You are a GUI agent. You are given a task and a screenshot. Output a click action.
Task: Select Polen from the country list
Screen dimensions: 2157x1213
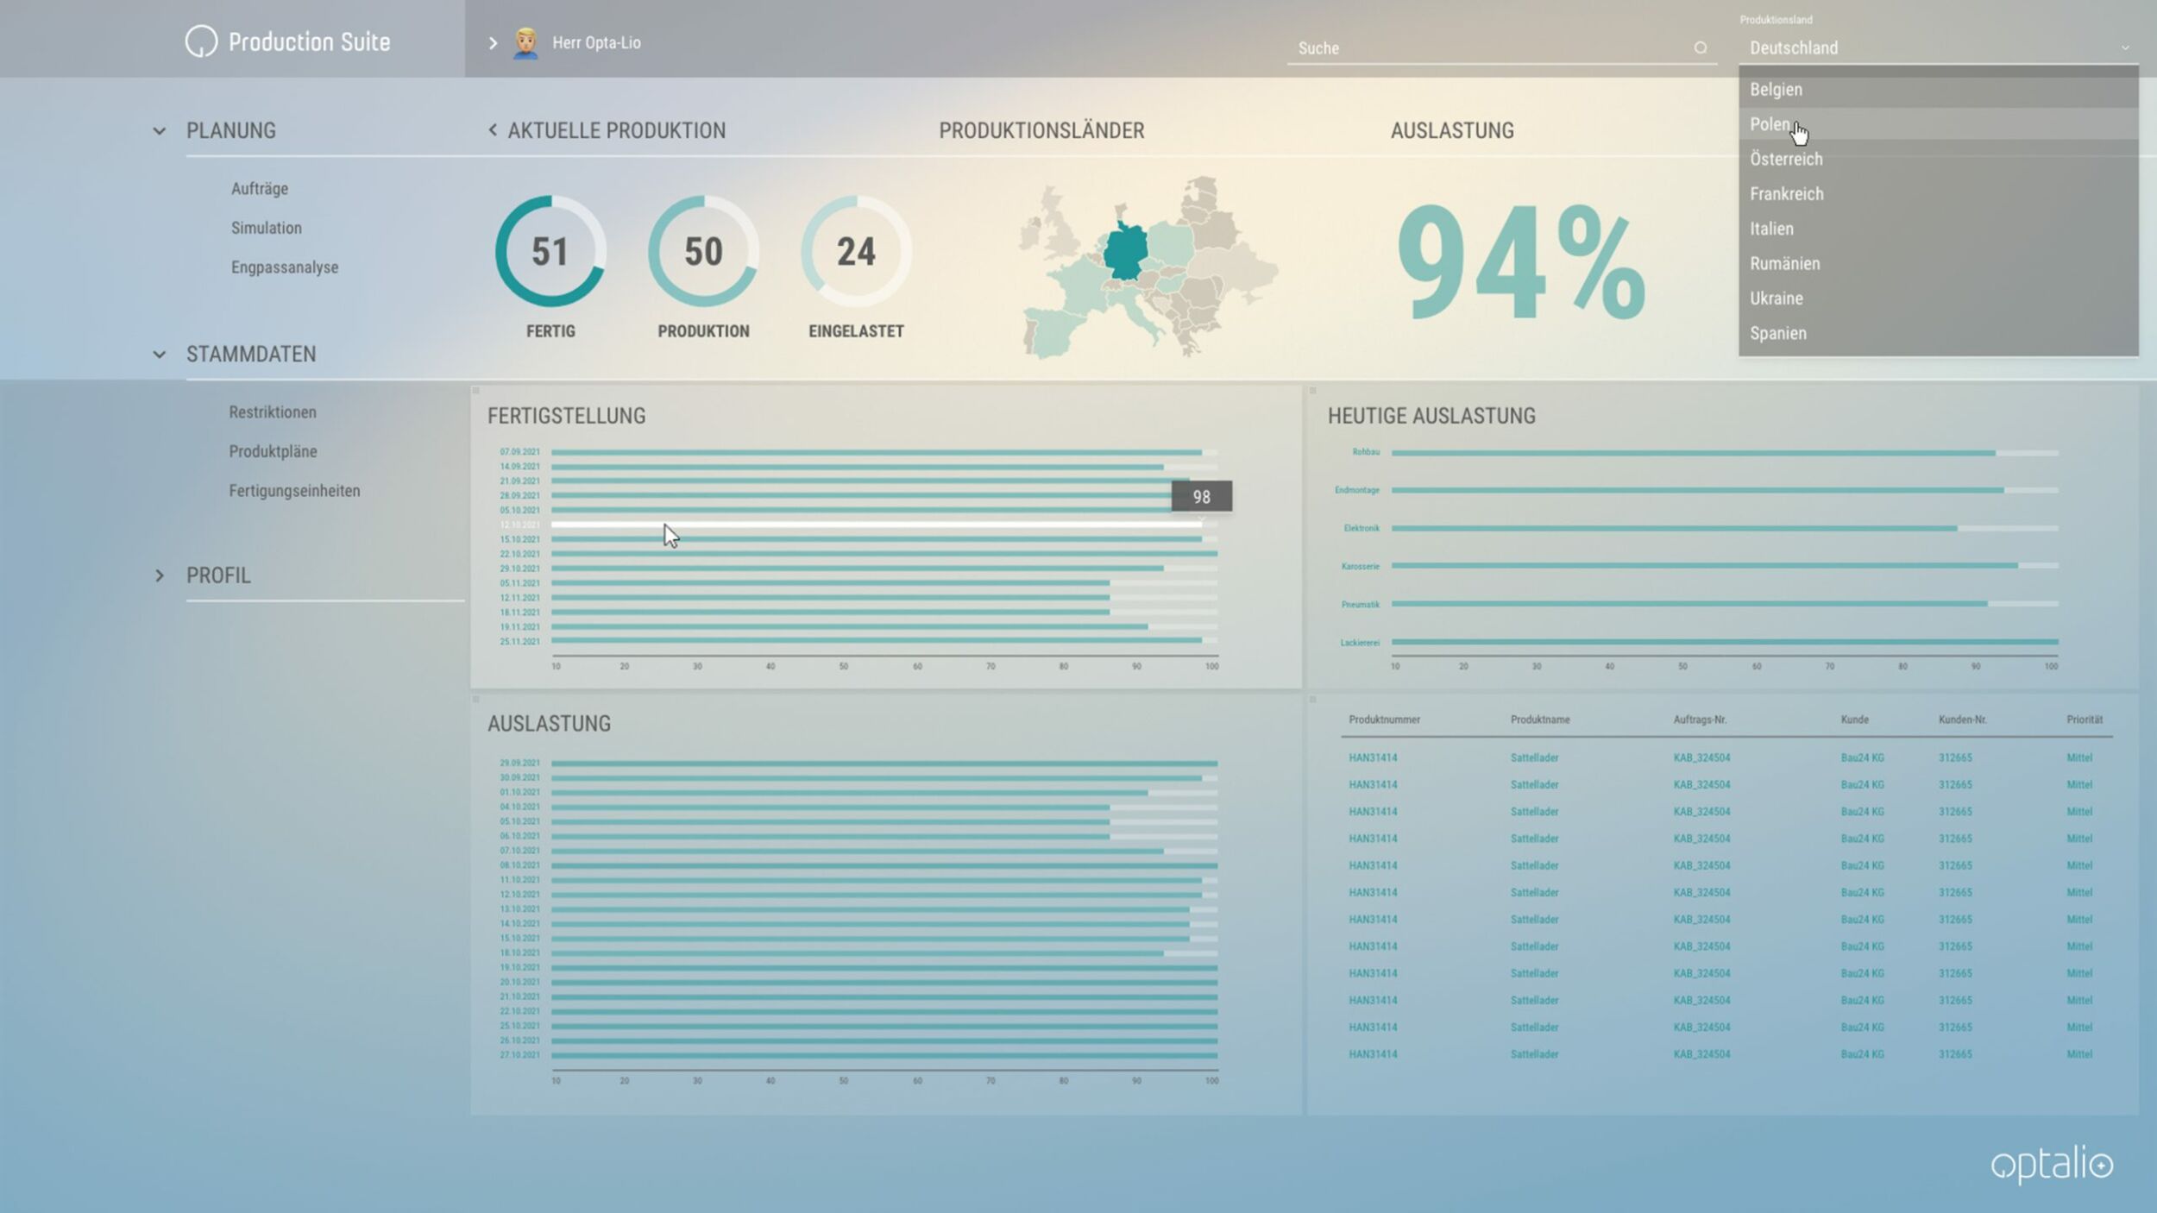tap(1769, 124)
